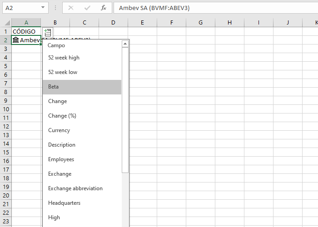Select the Change field
The width and height of the screenshot is (318, 227).
click(82, 101)
